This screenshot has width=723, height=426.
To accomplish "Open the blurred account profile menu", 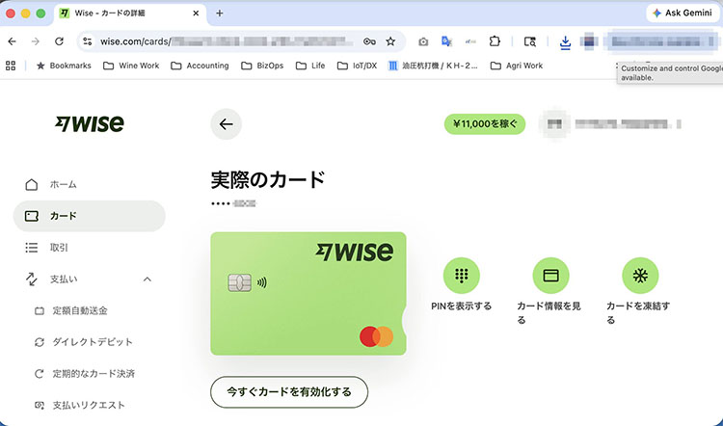I will click(610, 124).
